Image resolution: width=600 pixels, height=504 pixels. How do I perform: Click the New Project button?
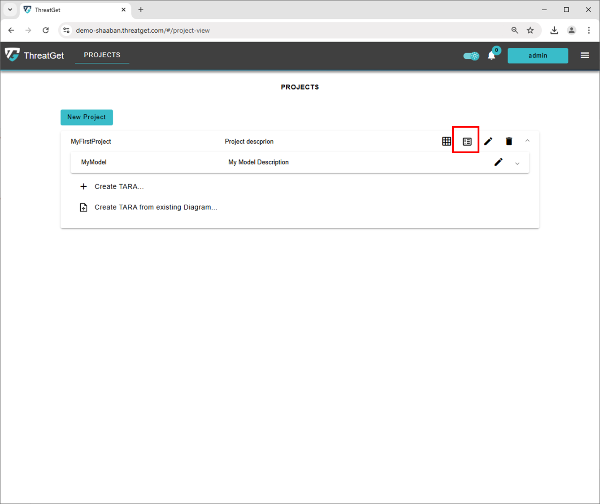pos(87,117)
